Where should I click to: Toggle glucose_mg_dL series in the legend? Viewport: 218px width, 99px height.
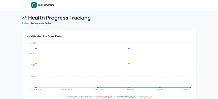coord(103,97)
